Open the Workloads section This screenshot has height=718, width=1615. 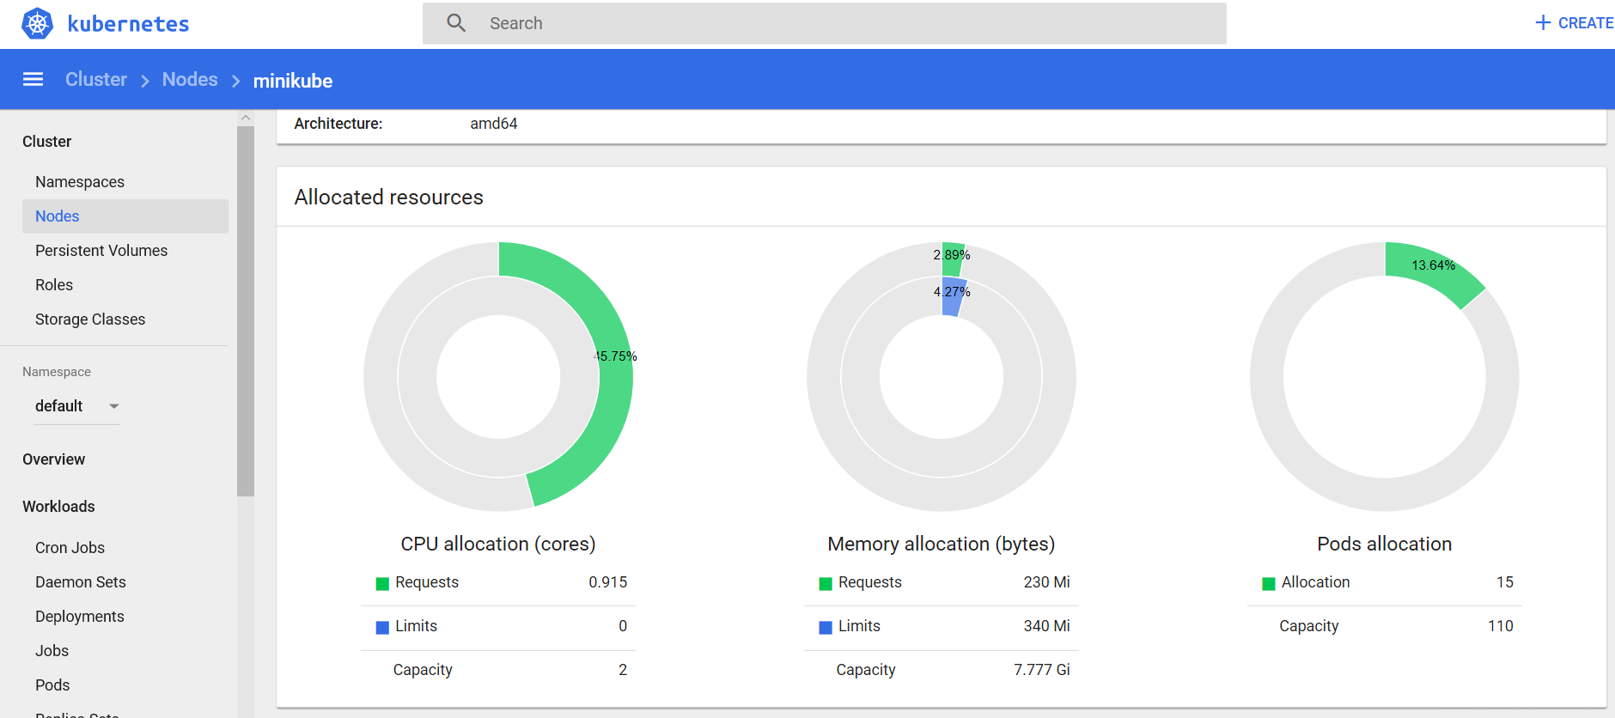pos(58,507)
